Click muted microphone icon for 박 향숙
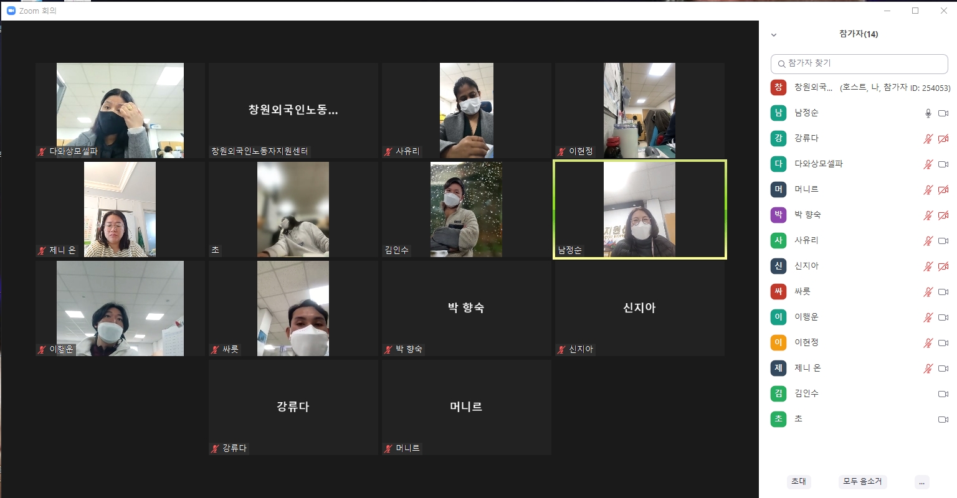 pos(928,215)
